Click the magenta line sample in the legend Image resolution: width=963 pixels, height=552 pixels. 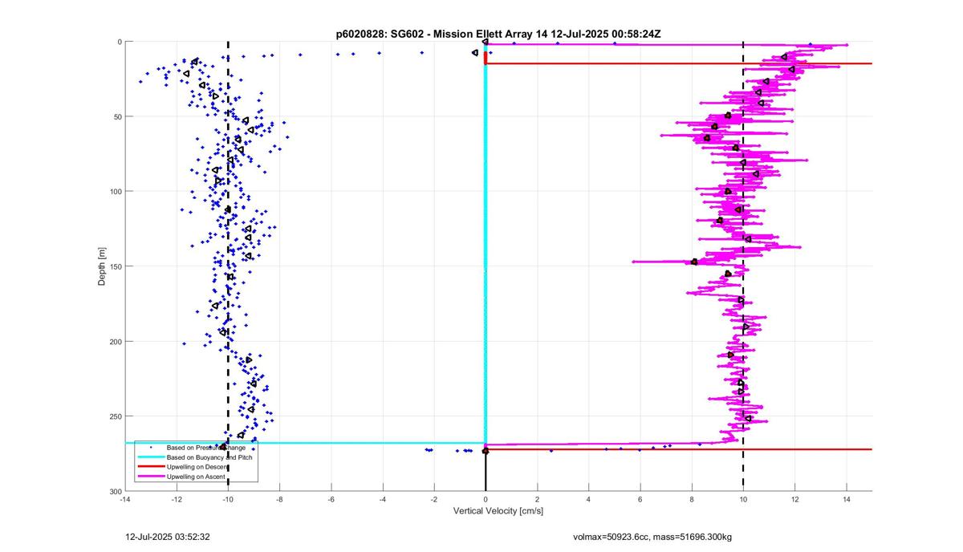150,476
